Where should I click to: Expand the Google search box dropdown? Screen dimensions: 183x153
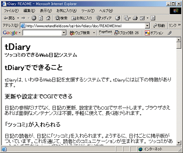pos(64,33)
